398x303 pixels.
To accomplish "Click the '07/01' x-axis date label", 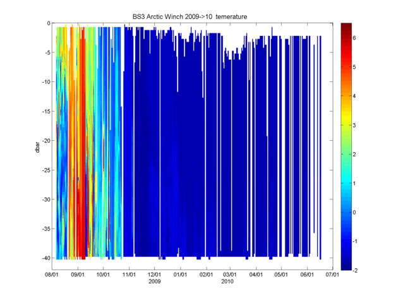I will [333, 276].
